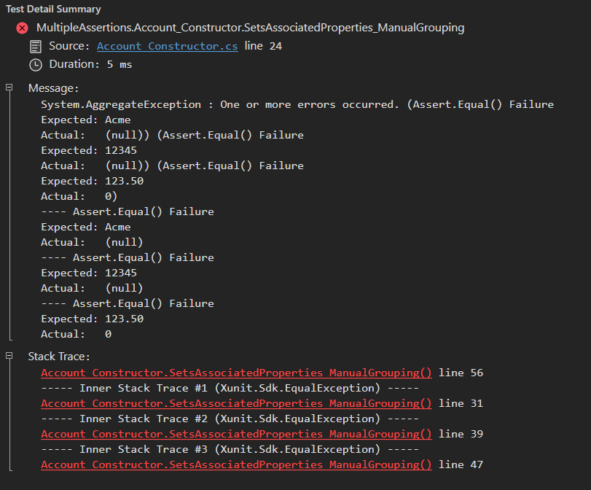Click 'Inner Stack Trace #1' line
Viewport: 591px width, 490px height.
[230, 388]
